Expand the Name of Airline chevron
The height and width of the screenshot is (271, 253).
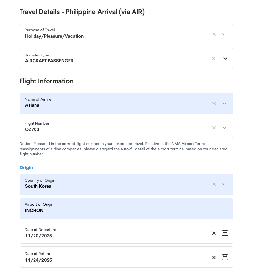(x=224, y=104)
